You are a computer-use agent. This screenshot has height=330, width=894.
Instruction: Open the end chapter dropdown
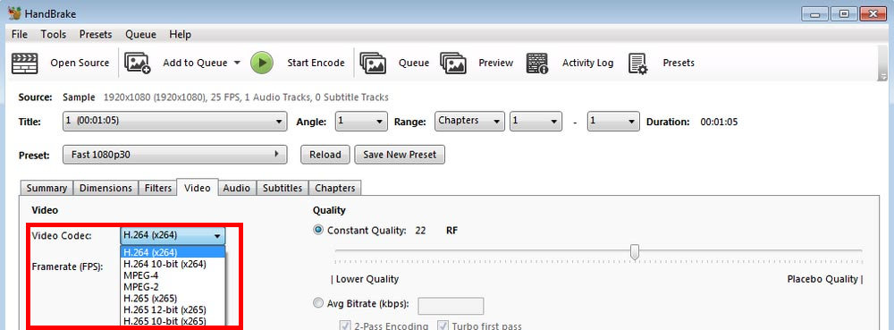pos(613,122)
